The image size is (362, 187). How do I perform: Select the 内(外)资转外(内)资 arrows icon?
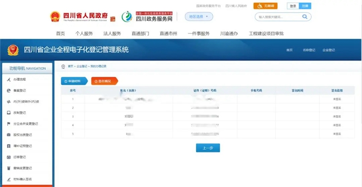[x=9, y=102]
